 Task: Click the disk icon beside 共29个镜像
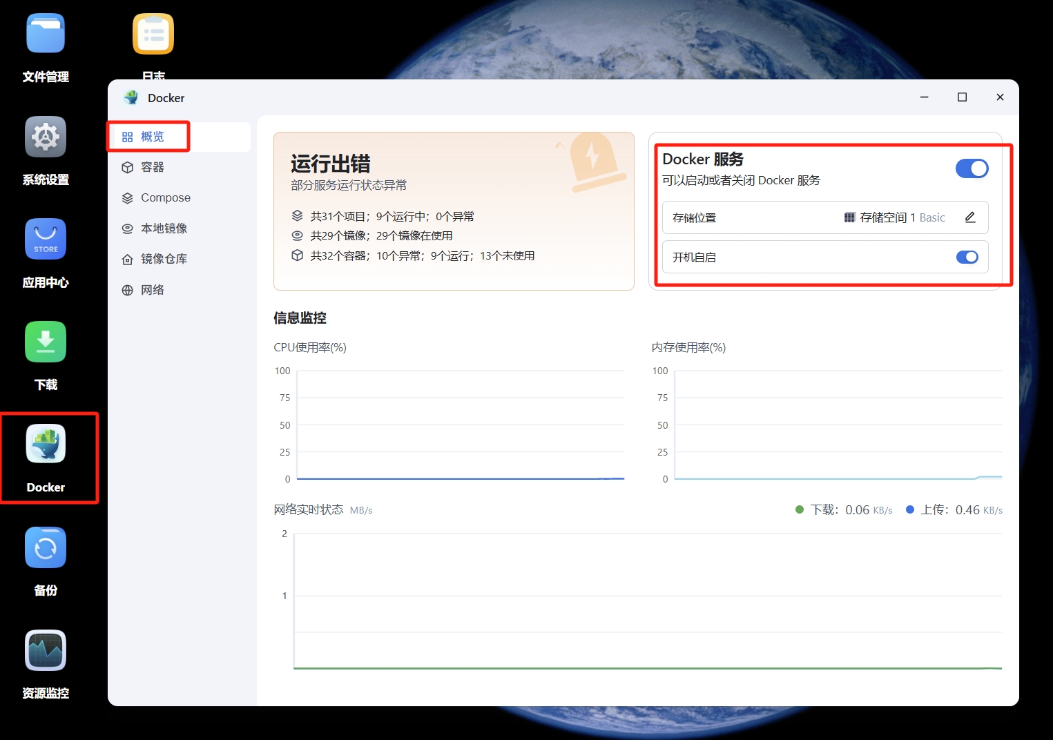[x=298, y=235]
